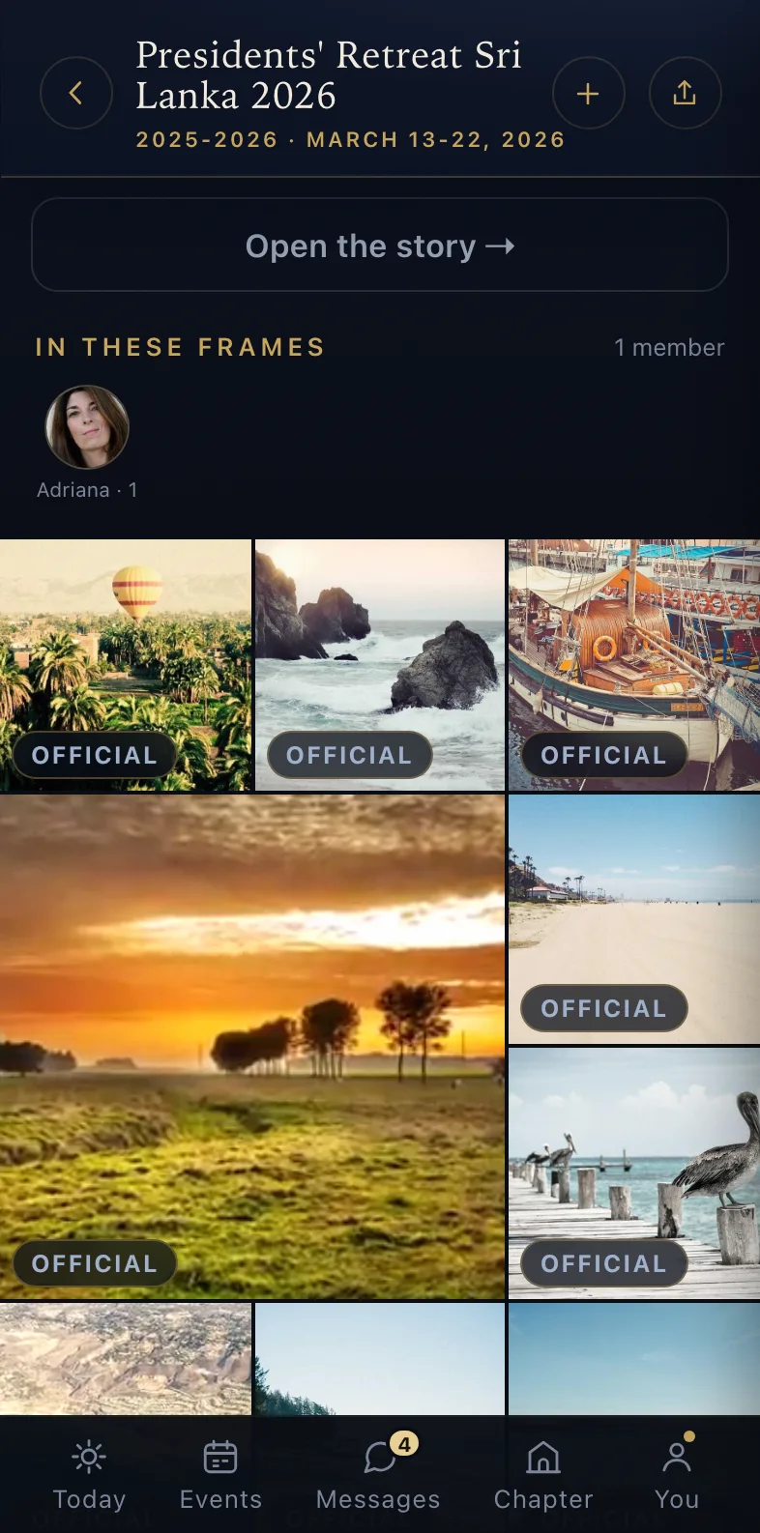This screenshot has height=1533, width=760.
Task: Open the hot air balloon photo
Action: (126, 665)
